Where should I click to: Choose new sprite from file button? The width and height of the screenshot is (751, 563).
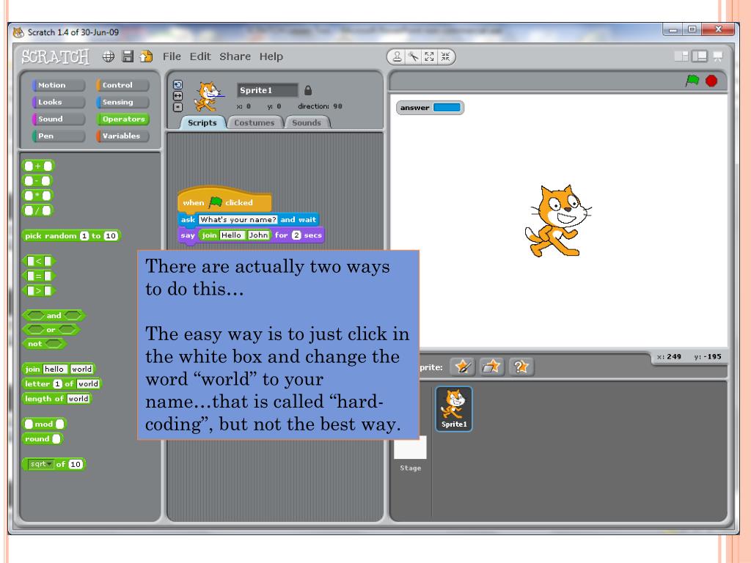pos(491,367)
